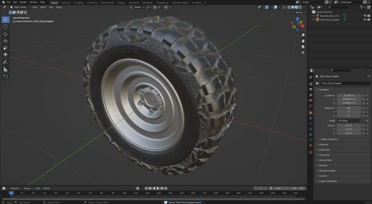The height and width of the screenshot is (204, 372).
Task: Toggle lock for Rotation X
Action: click(364, 108)
